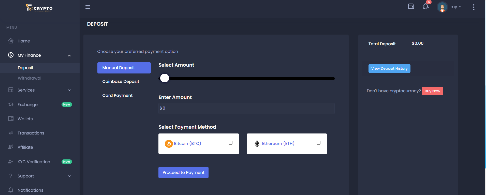This screenshot has height=195, width=486.
Task: Switch to the Coinbase Deposit tab
Action: (121, 81)
